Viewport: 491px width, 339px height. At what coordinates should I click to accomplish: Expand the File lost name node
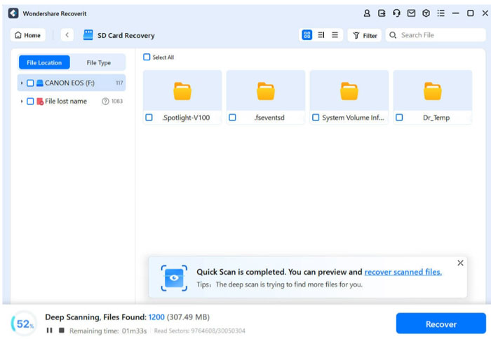[22, 102]
